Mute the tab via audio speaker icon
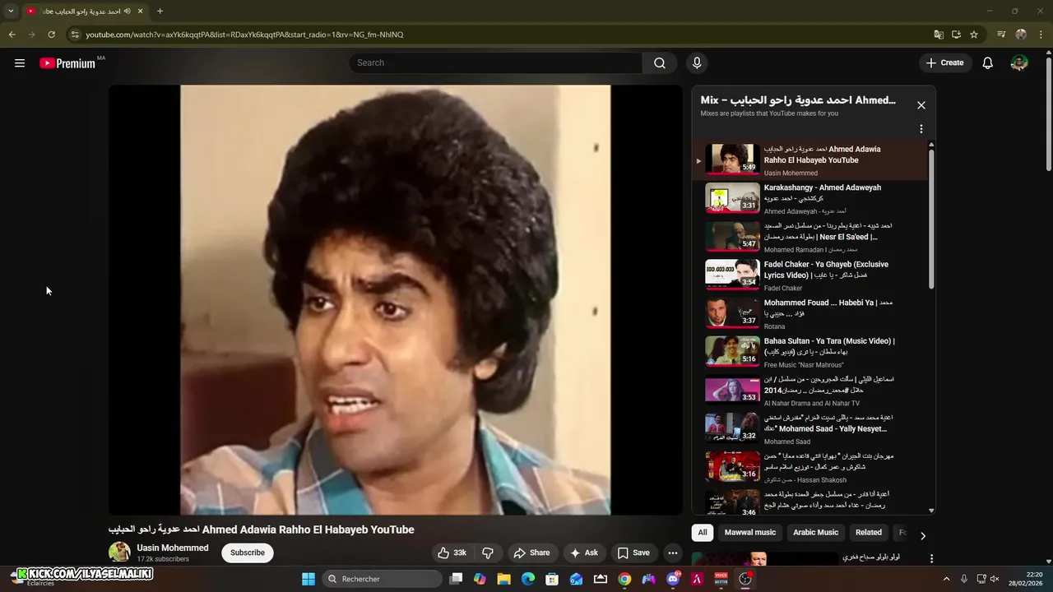This screenshot has height=592, width=1053. click(x=127, y=11)
